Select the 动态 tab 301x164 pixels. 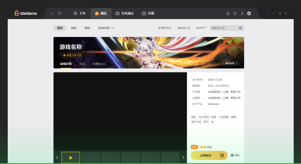[x=82, y=64]
